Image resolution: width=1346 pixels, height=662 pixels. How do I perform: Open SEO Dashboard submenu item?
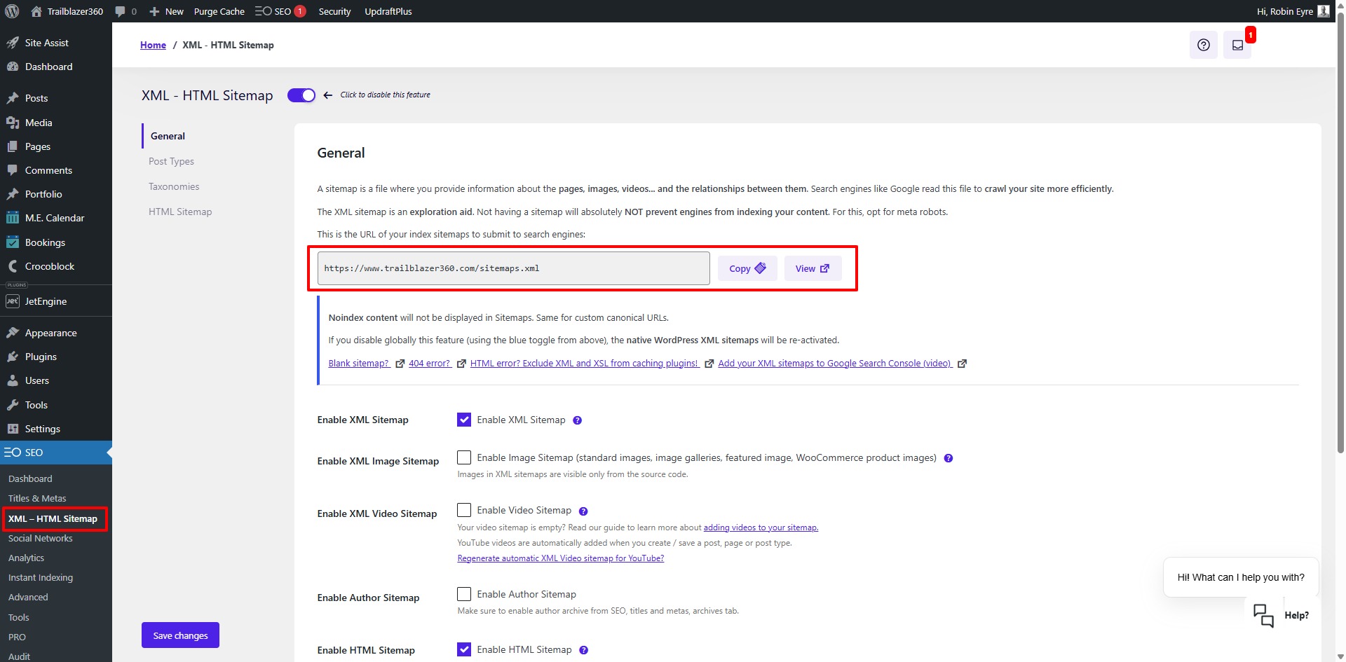30,478
